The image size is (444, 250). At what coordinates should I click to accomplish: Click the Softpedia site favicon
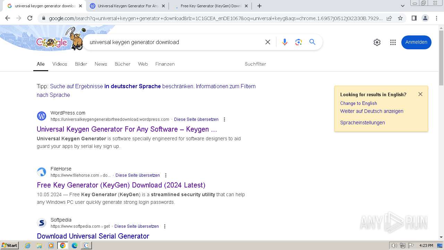coord(42,223)
